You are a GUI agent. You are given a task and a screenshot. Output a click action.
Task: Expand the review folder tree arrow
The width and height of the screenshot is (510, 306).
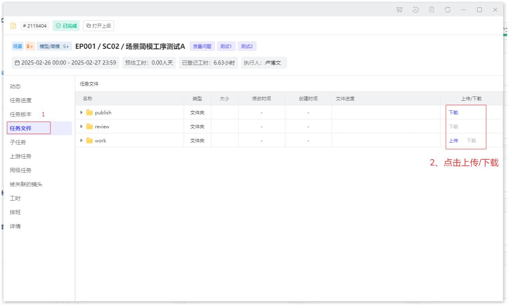tap(82, 126)
